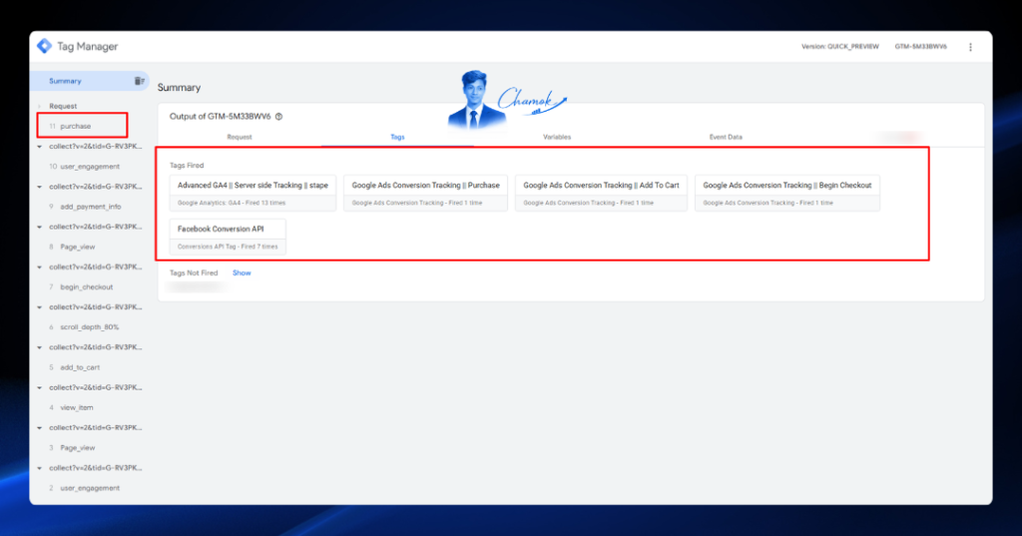Open the help icon next to GTM-5M33BWV6

279,117
